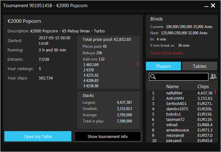Open the Show blind levels link

tap(166, 53)
